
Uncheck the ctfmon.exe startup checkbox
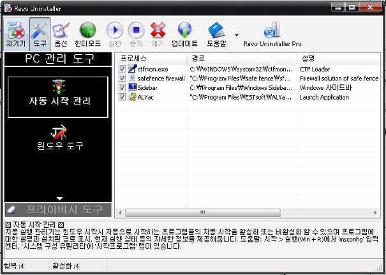[x=122, y=69]
